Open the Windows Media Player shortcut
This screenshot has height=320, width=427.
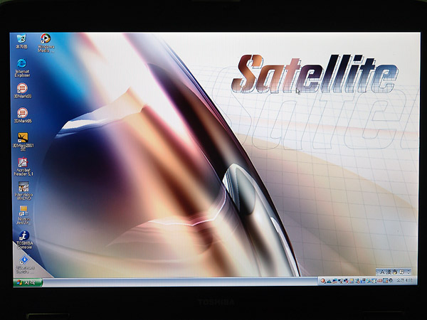46,43
